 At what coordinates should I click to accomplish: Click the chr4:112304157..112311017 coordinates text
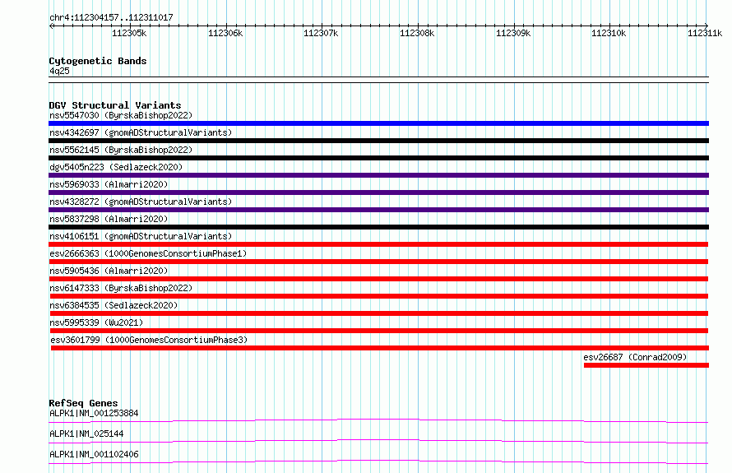point(111,18)
